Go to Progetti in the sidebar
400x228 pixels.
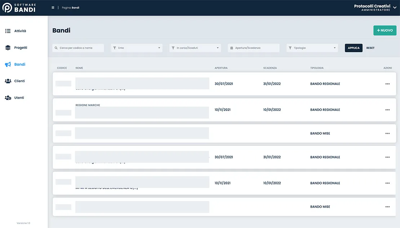[21, 48]
